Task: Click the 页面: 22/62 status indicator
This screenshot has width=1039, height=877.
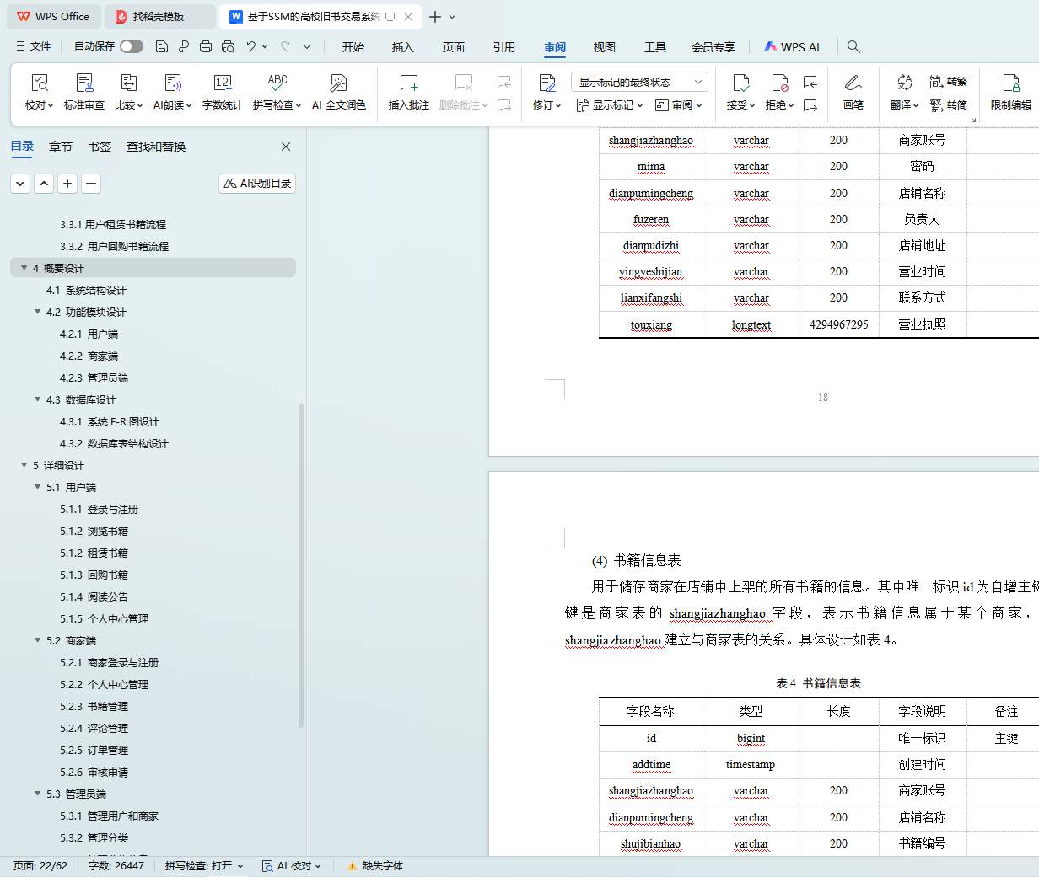Action: [40, 866]
